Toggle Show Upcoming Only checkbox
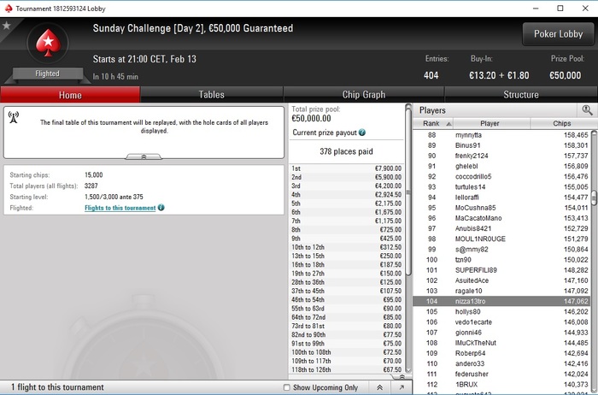 pyautogui.click(x=287, y=387)
